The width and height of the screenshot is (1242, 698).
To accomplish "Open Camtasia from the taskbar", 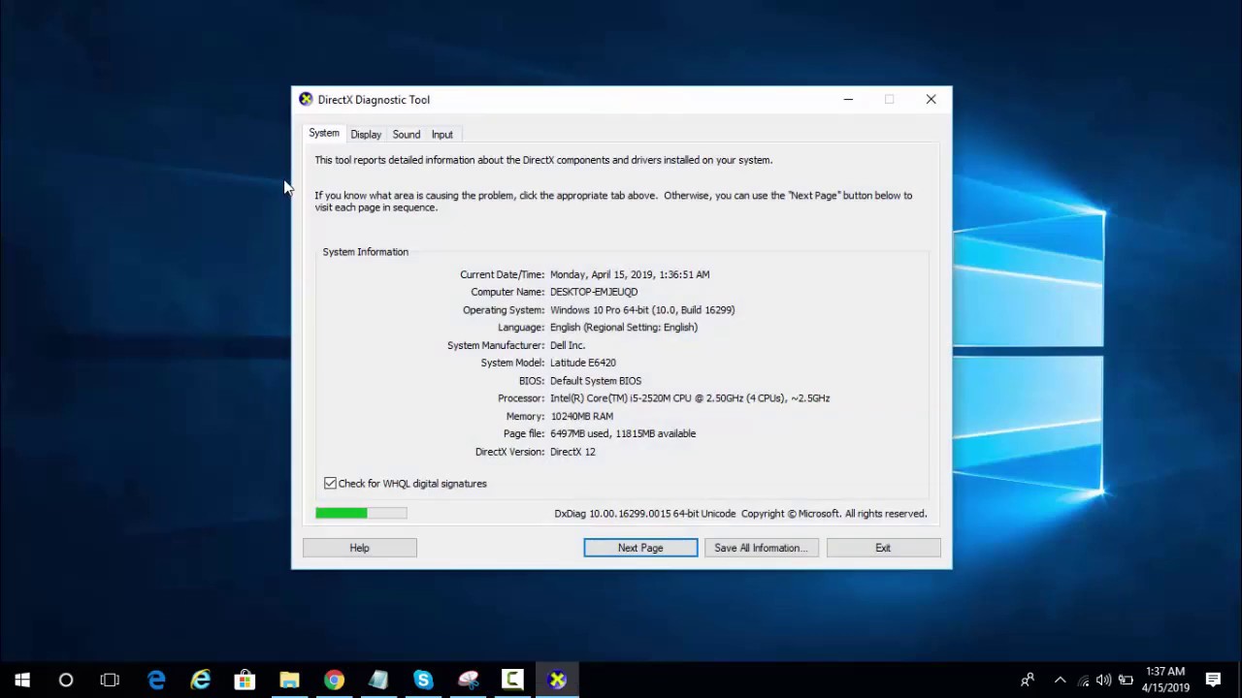I will point(512,681).
